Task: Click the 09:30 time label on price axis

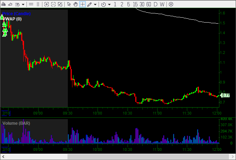Action: point(67,113)
